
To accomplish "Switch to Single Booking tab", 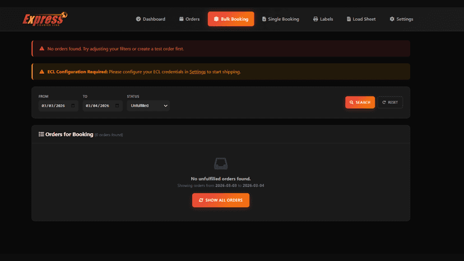I will 281,19.
